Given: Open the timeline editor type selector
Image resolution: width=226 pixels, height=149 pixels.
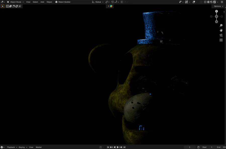Looking at the screenshot, I should coord(3,147).
